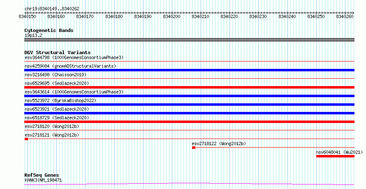Screen dimensions: 366x189
Task: Open the DGV Structural Variants track title
Action: [58, 52]
